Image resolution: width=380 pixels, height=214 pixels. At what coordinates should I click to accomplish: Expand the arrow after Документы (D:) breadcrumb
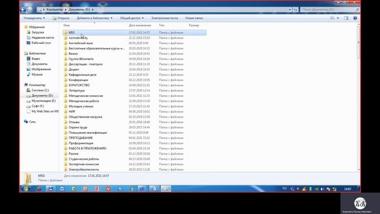pyautogui.click(x=93, y=10)
